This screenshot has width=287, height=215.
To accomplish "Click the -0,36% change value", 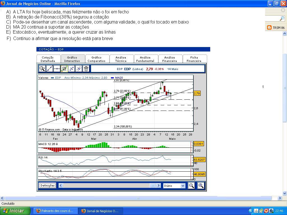I will (159, 69).
